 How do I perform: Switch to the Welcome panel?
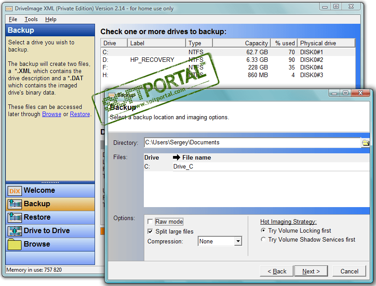pyautogui.click(x=50, y=191)
